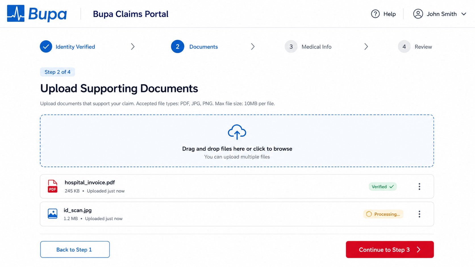Open options menu for hospital_invoice.pdf
Viewport: 475px width, 267px height.
point(419,186)
